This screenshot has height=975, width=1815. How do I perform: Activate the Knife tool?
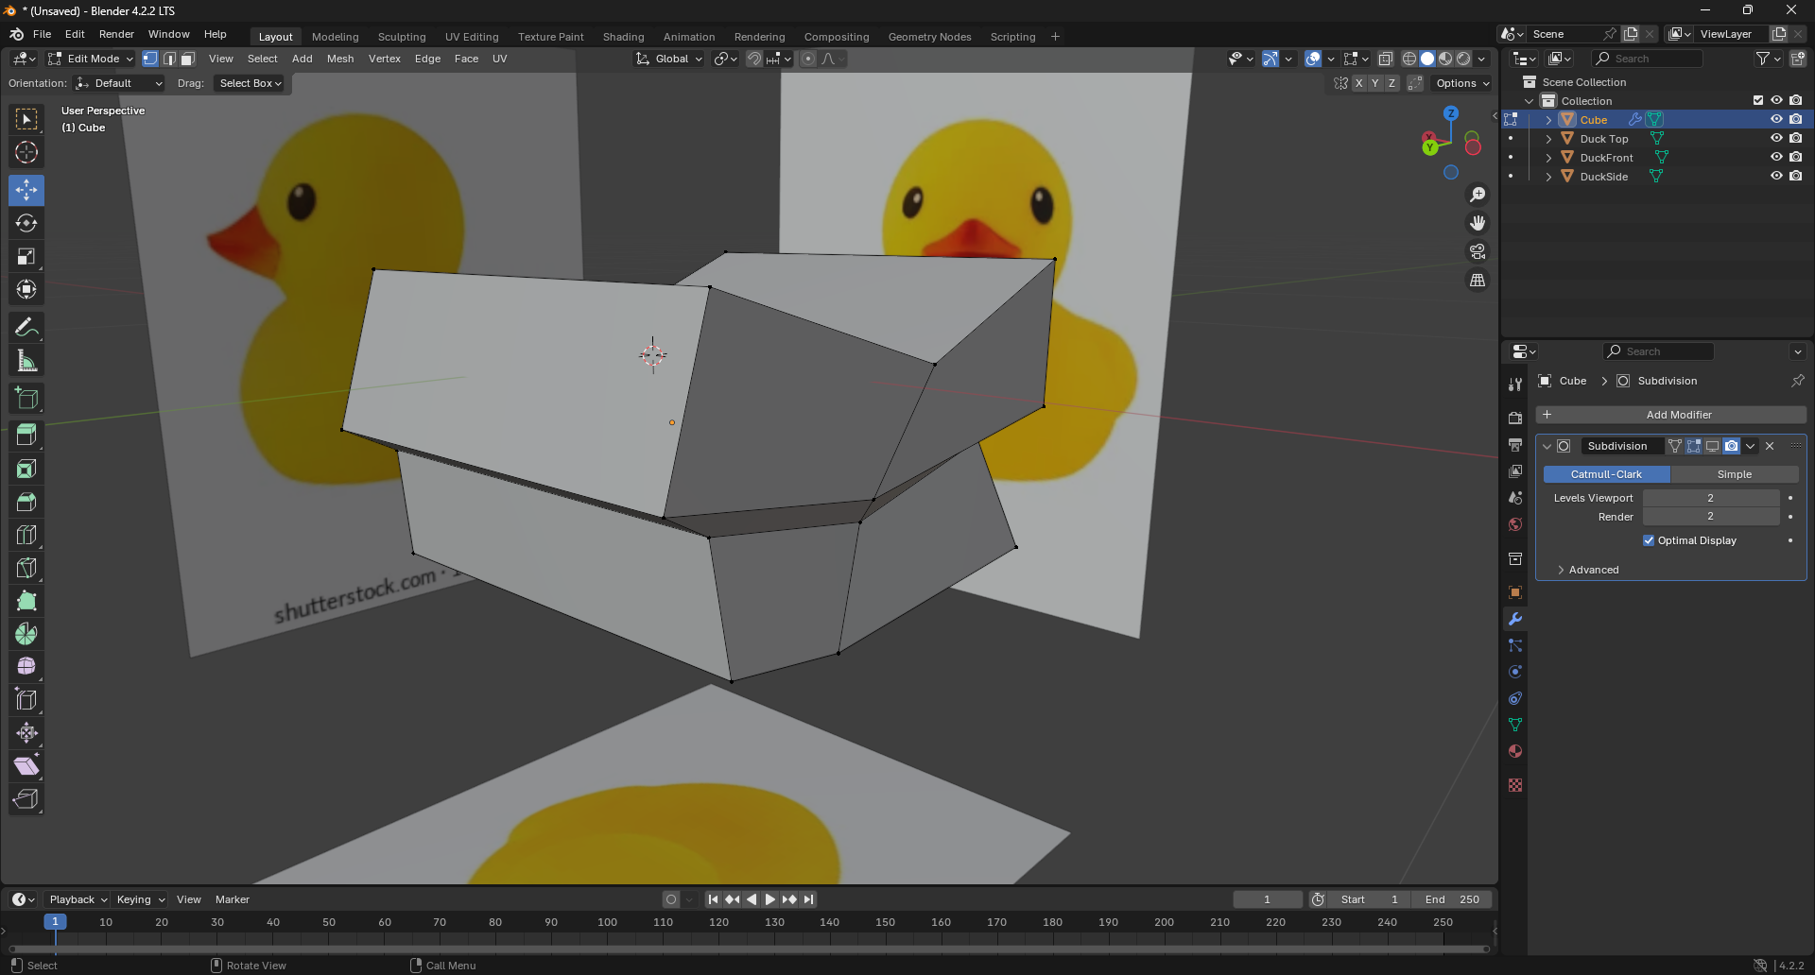tap(26, 568)
